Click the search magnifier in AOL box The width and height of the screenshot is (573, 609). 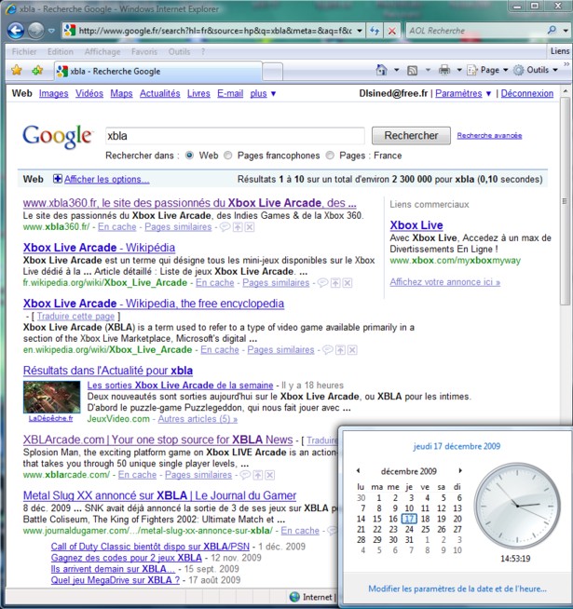click(x=552, y=30)
